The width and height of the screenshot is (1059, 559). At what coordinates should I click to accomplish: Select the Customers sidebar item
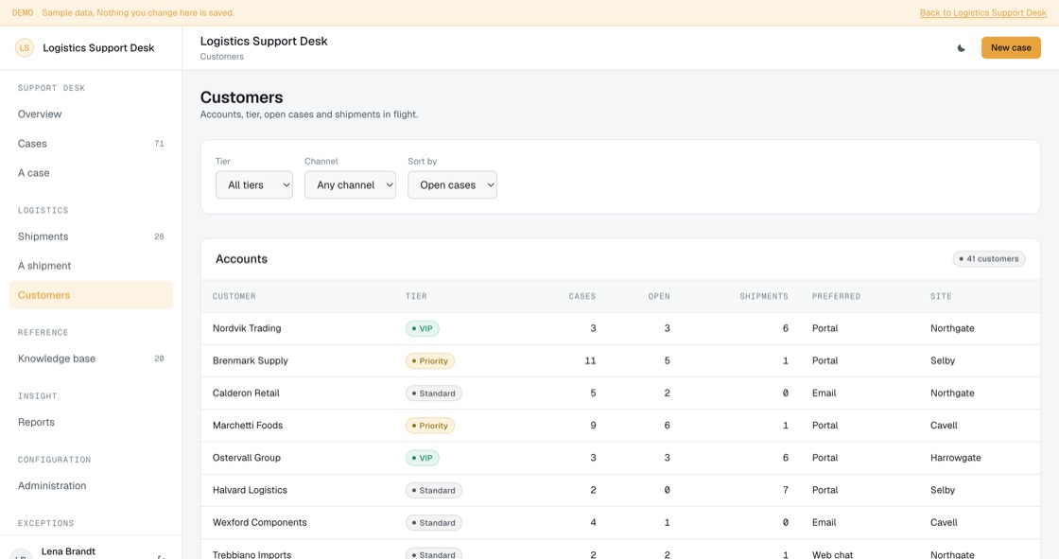pos(91,295)
